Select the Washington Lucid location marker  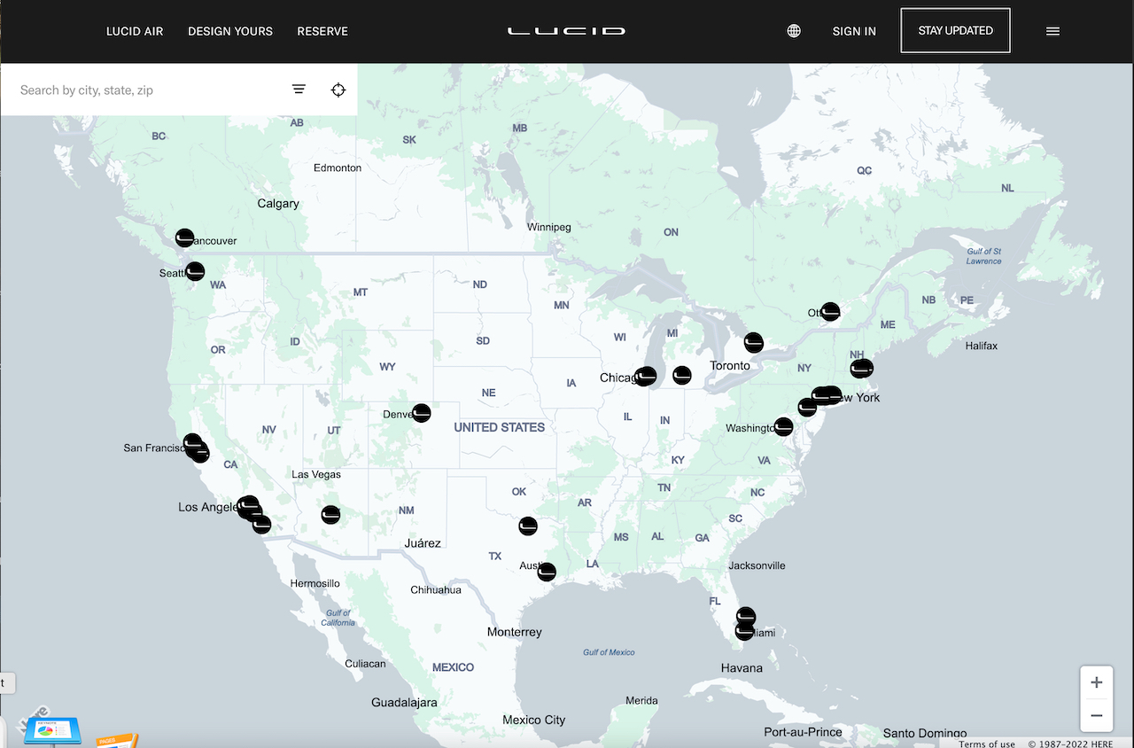click(x=783, y=426)
